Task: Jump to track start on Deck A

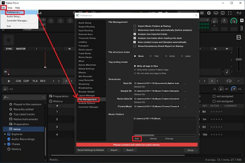Action: pos(5,72)
